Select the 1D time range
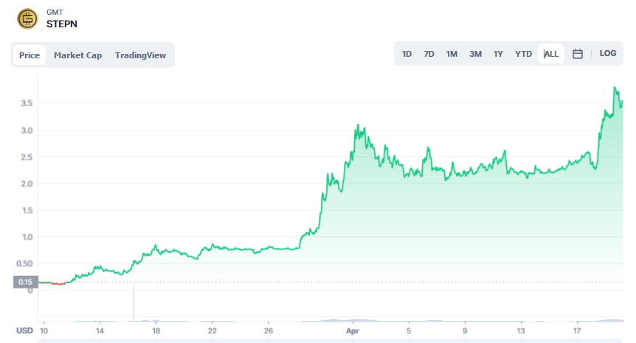 [x=407, y=54]
